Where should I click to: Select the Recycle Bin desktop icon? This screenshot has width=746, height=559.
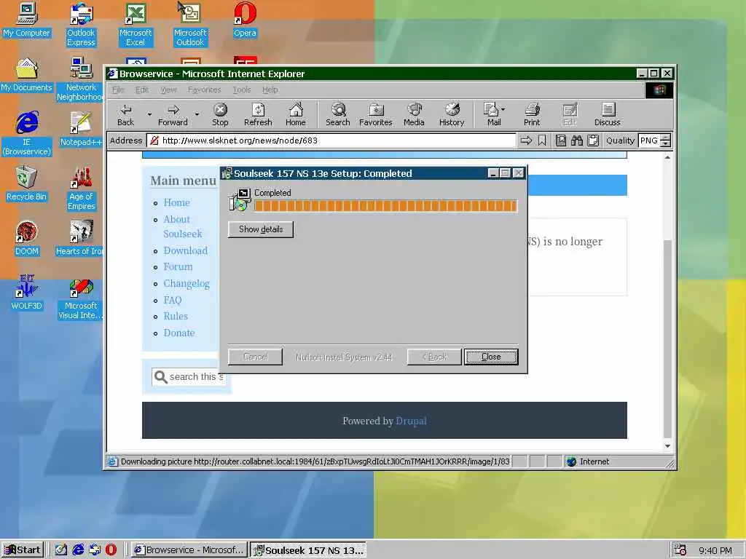27,184
